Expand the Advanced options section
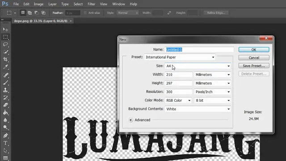 pos(130,120)
